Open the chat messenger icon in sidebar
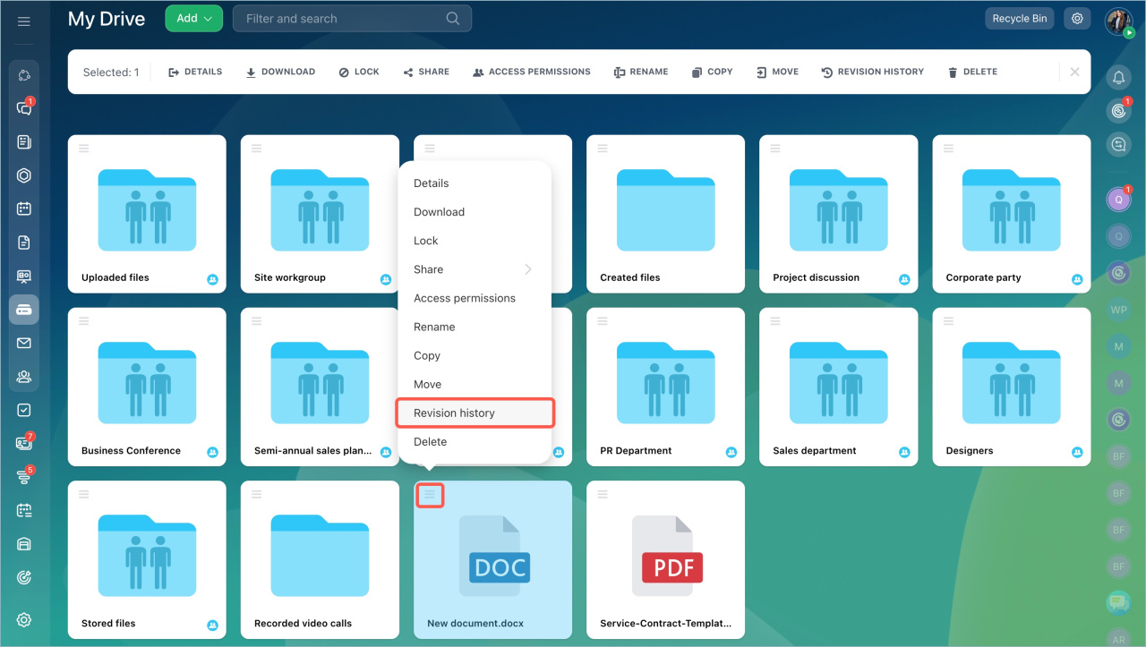1146x647 pixels. (24, 108)
